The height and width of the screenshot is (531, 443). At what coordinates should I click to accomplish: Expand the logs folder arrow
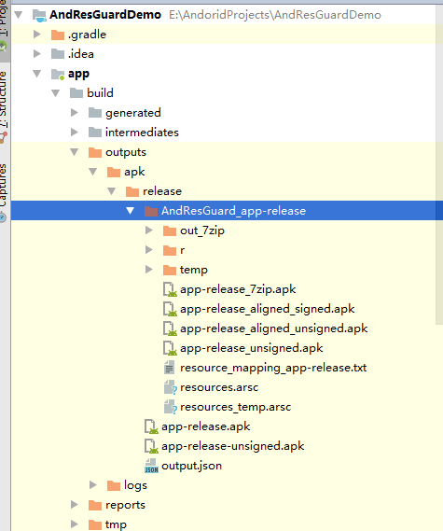click(x=93, y=485)
